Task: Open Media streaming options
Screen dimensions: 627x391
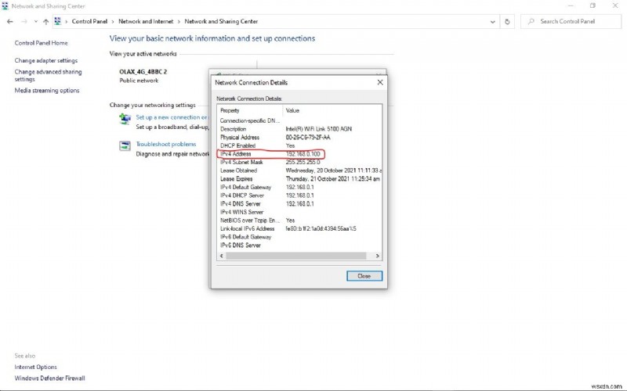Action: pos(47,91)
